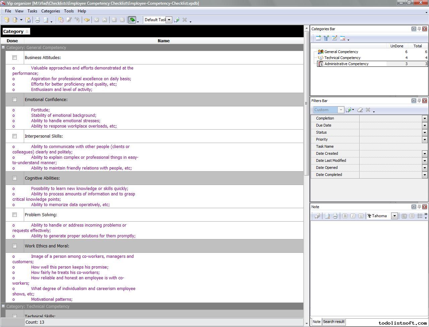The height and width of the screenshot is (327, 429).
Task: Click the Task Name filter field
Action: pyautogui.click(x=391, y=146)
